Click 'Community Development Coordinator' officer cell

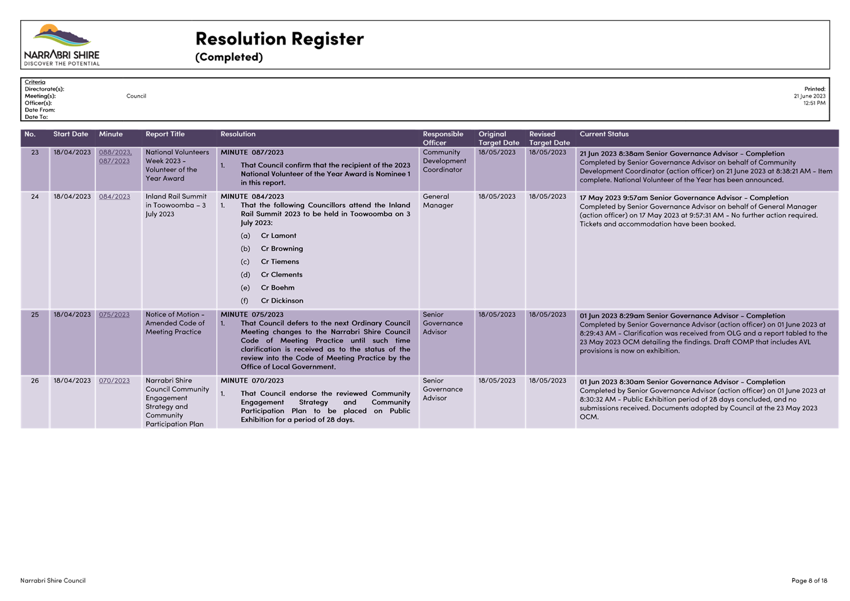[x=445, y=161]
